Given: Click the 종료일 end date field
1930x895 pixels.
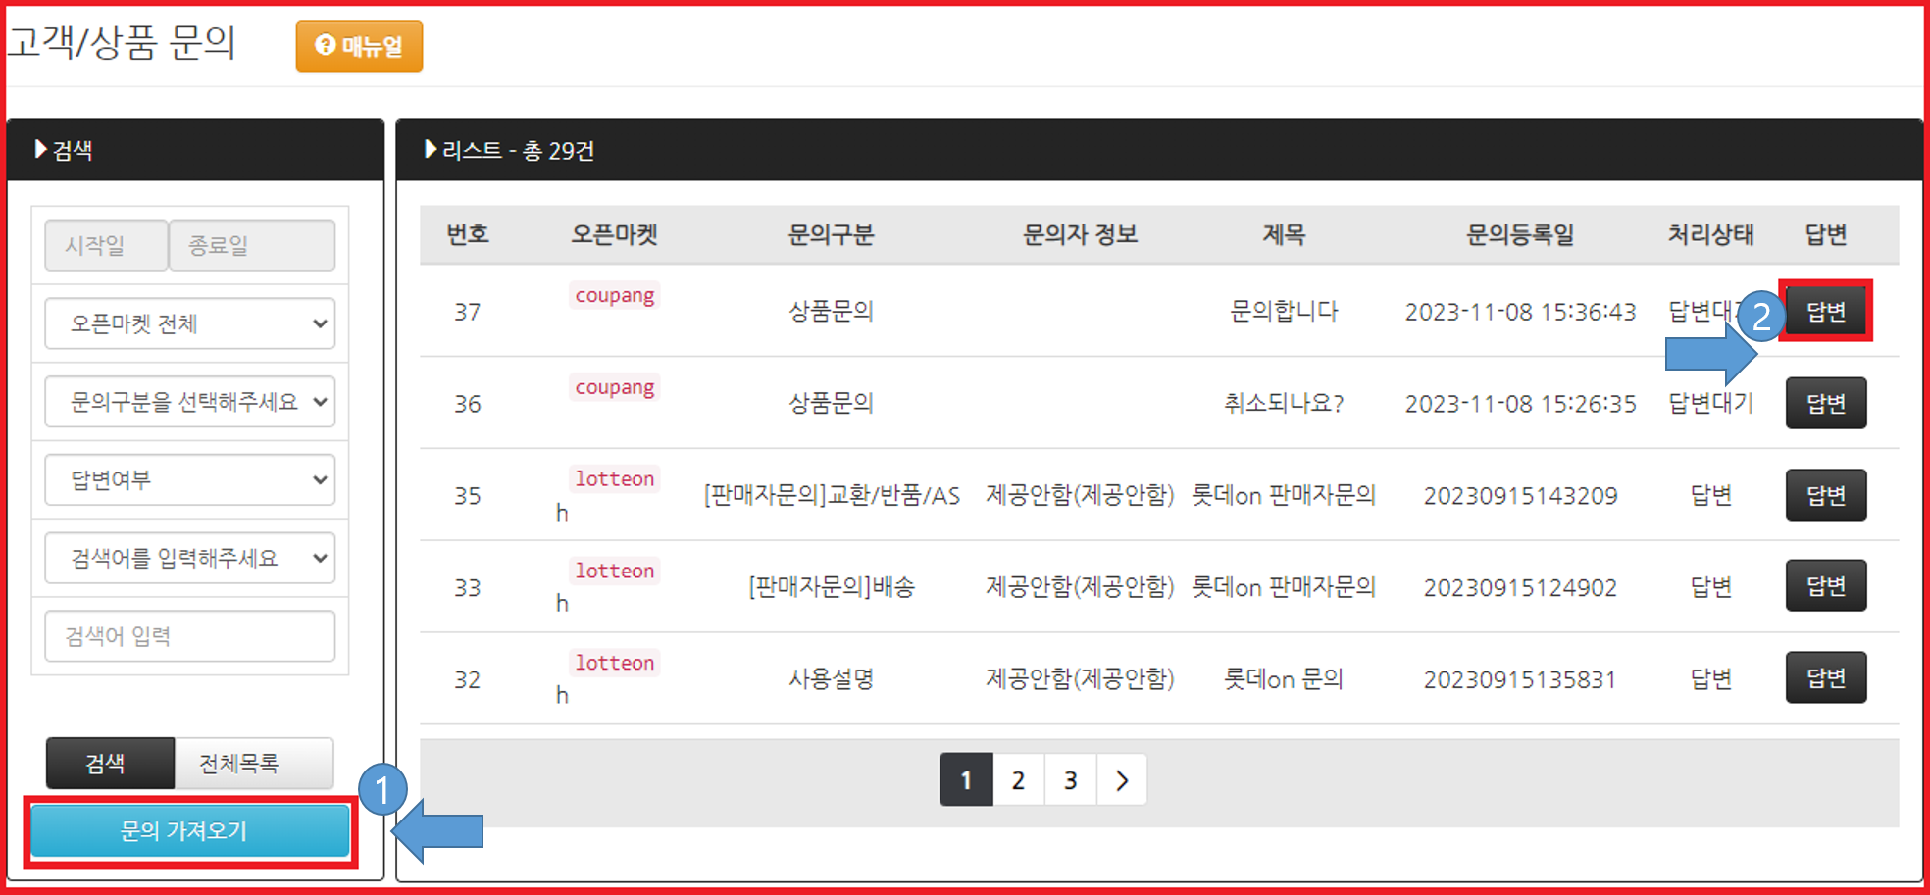Looking at the screenshot, I should pos(252,245).
